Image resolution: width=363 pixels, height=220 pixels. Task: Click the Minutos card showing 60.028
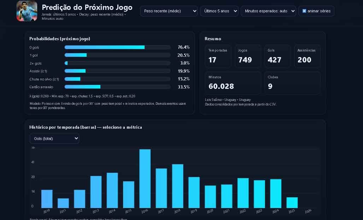[x=233, y=83]
